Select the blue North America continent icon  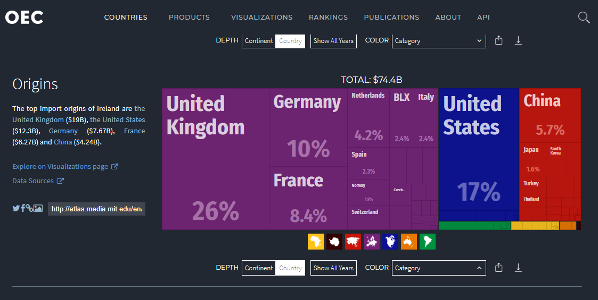click(390, 242)
